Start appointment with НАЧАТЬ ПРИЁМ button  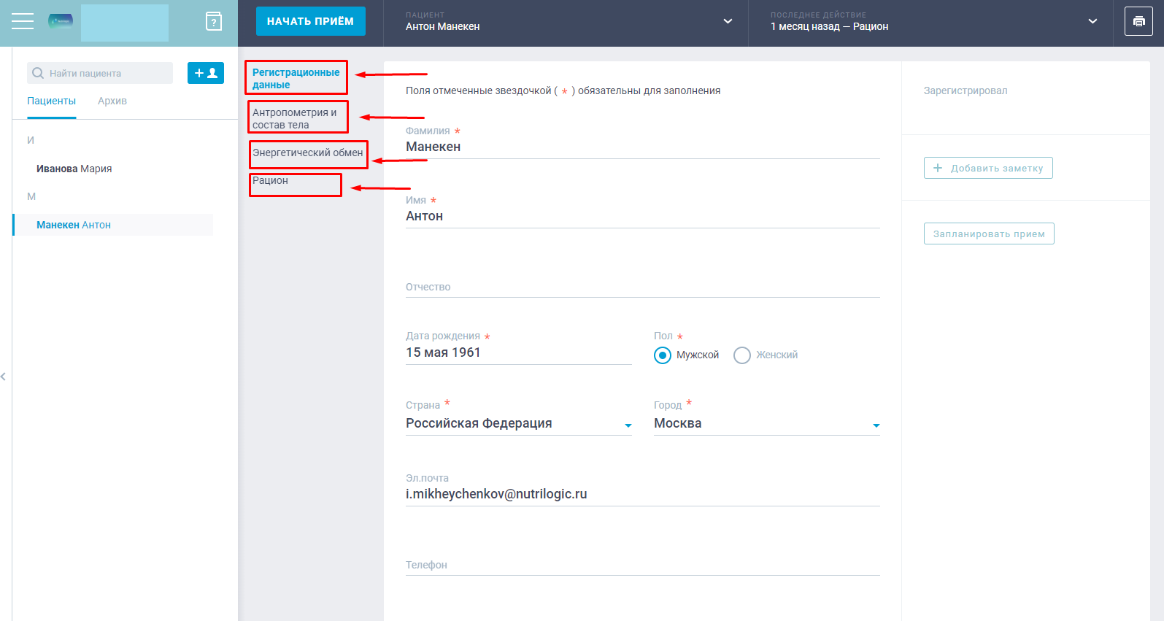pos(311,21)
